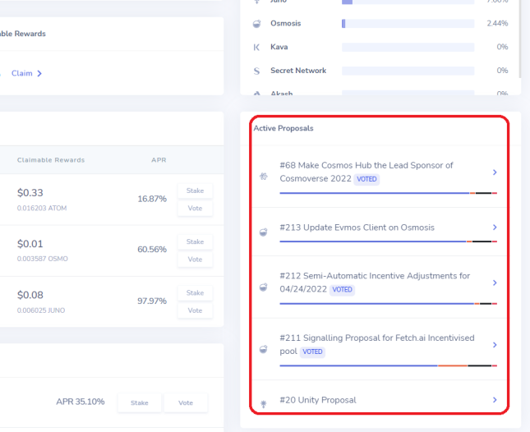Image resolution: width=530 pixels, height=432 pixels.
Task: Click the Cosmos icon beside proposal #68
Action: click(x=264, y=176)
